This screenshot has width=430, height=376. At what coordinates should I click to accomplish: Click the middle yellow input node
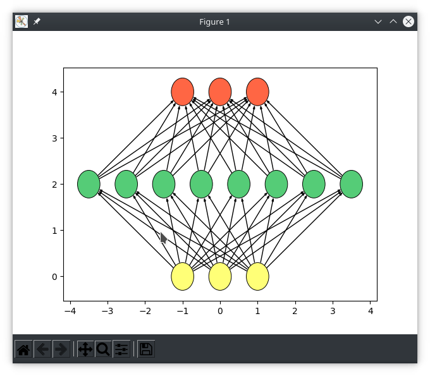click(220, 276)
